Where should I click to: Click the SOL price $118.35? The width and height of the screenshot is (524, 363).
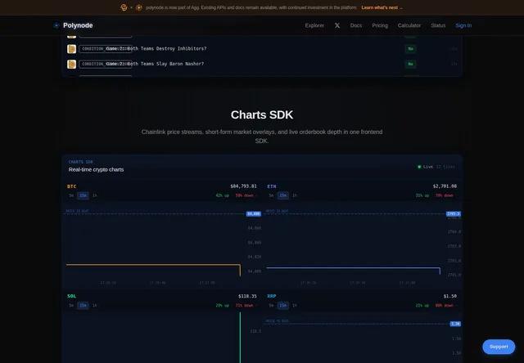tap(247, 296)
